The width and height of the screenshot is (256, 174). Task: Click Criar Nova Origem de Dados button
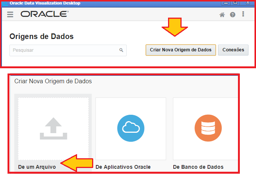[181, 50]
